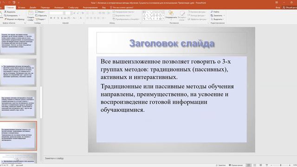297x167 pixels.
Task: Click the zoom out minus button
Action: click(x=271, y=165)
